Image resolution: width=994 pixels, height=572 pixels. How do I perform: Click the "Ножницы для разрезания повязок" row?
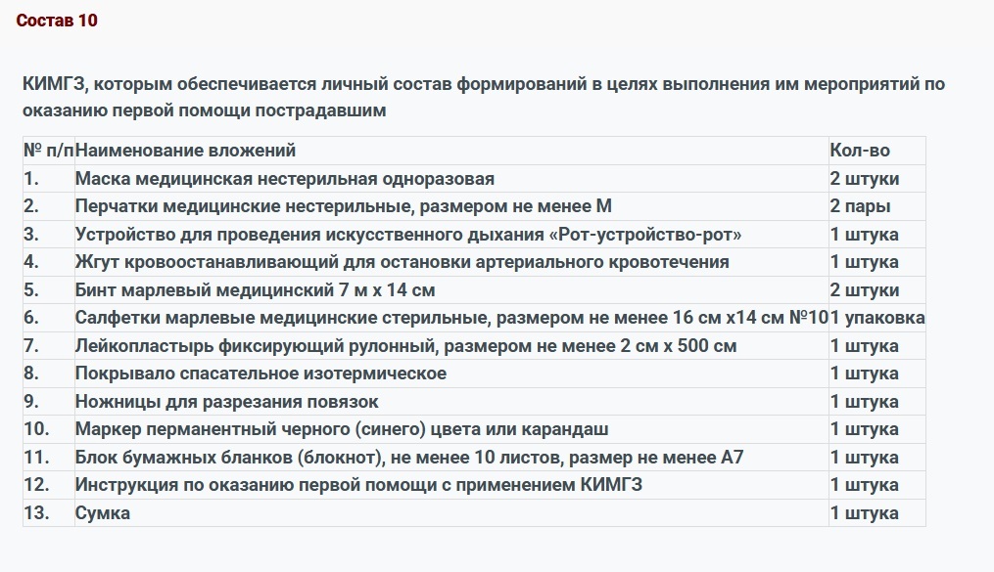click(x=226, y=402)
